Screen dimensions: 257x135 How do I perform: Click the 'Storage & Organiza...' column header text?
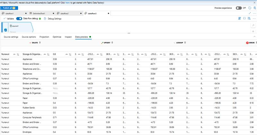click(x=32, y=54)
